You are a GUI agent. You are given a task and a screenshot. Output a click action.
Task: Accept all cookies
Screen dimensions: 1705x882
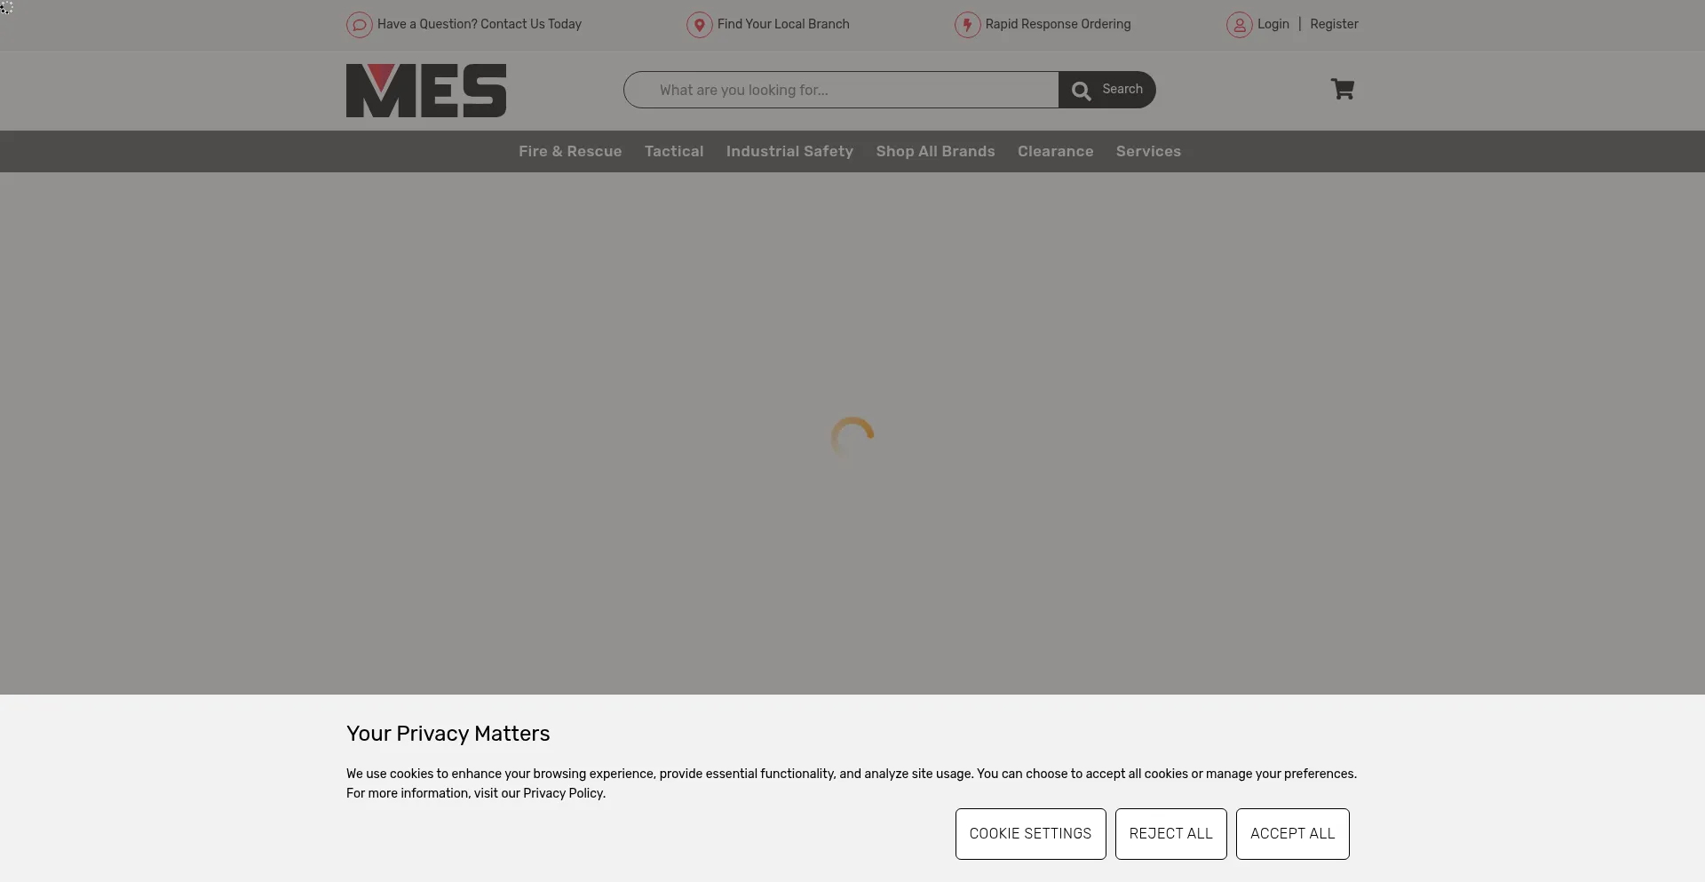point(1292,834)
